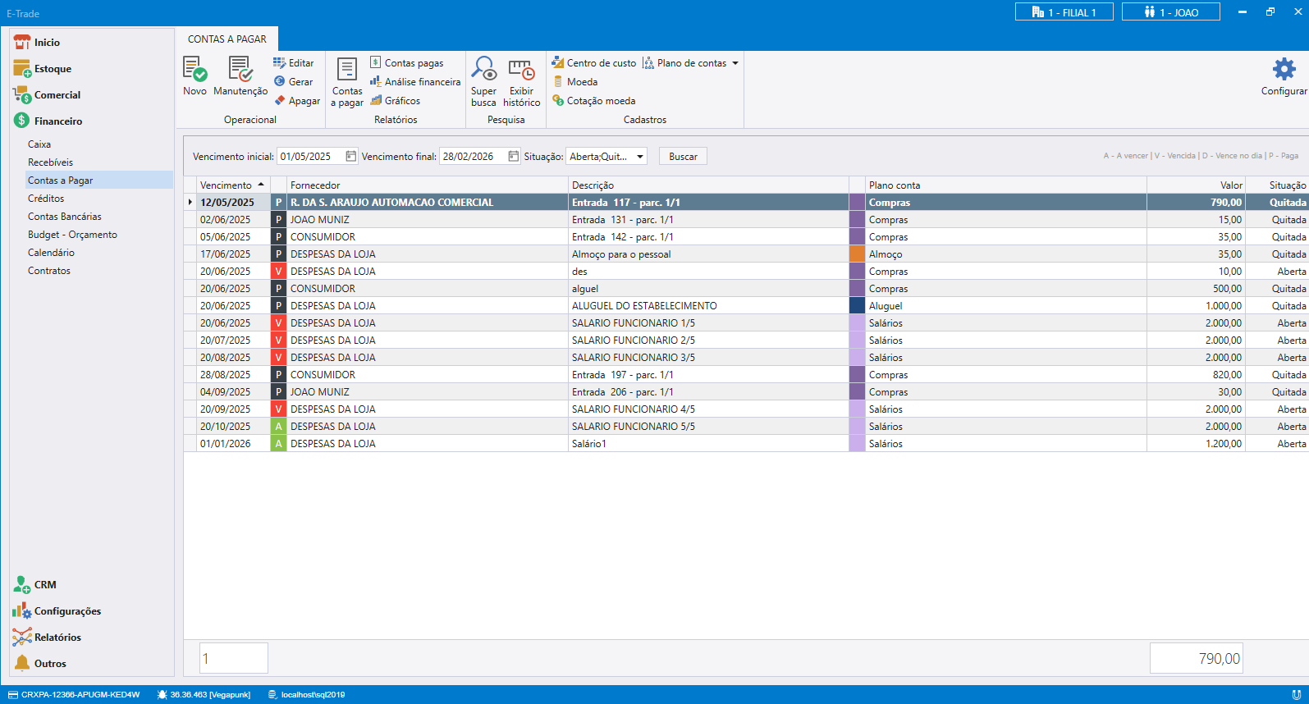Open the Configurar gear settings

pos(1284,70)
